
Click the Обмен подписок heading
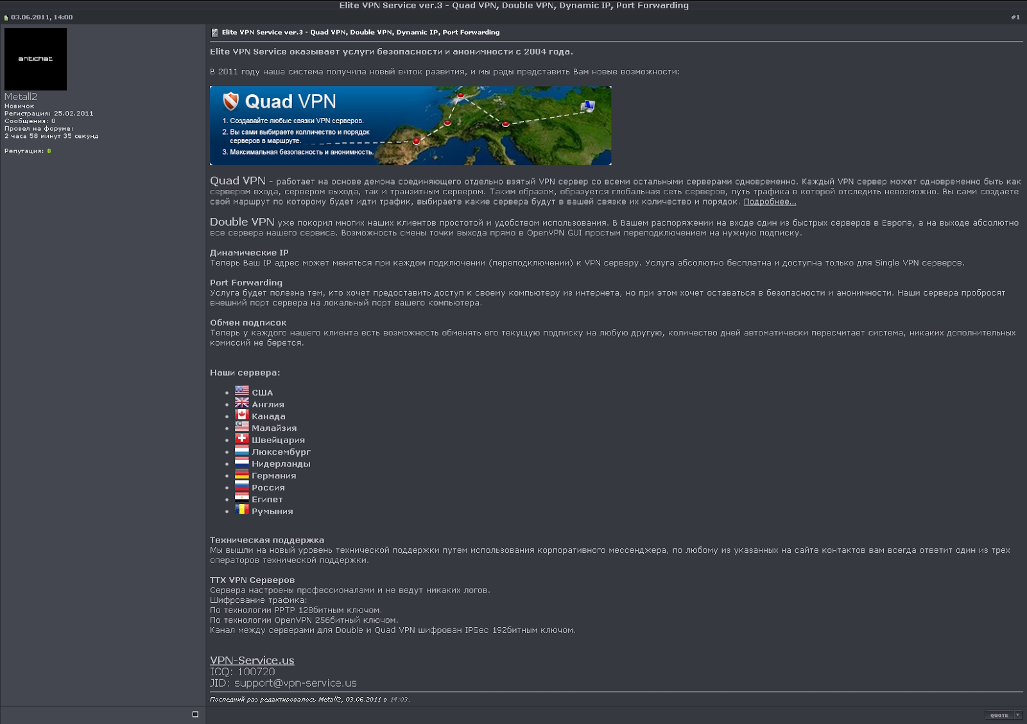point(248,323)
